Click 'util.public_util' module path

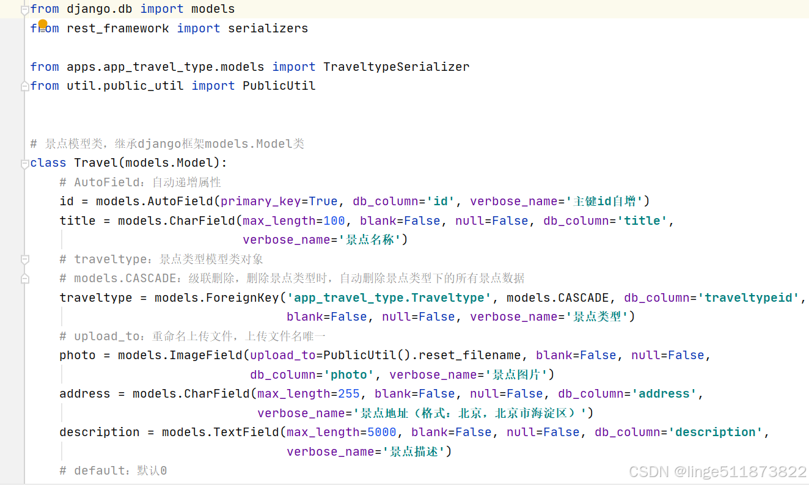pyautogui.click(x=125, y=86)
